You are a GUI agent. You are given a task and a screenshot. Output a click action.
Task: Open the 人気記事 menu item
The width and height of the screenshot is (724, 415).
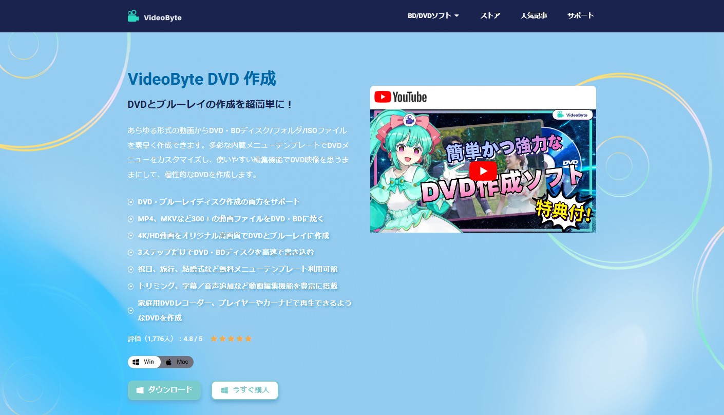coord(534,15)
